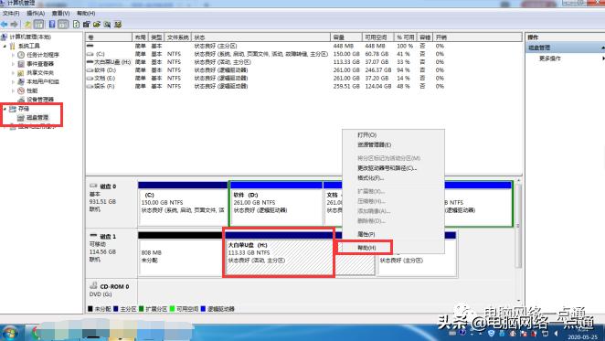
Task: Click the 性能 monitor tree icon
Action: (21, 91)
